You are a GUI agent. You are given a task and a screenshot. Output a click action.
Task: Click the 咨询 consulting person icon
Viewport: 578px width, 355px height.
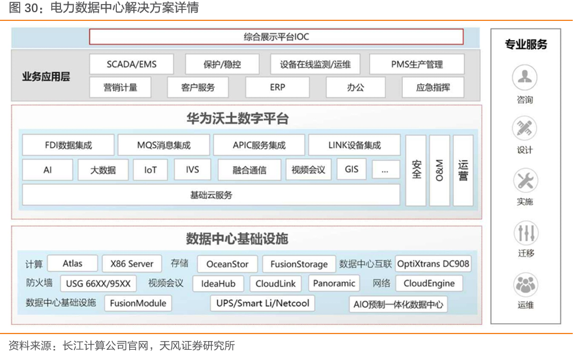point(525,77)
